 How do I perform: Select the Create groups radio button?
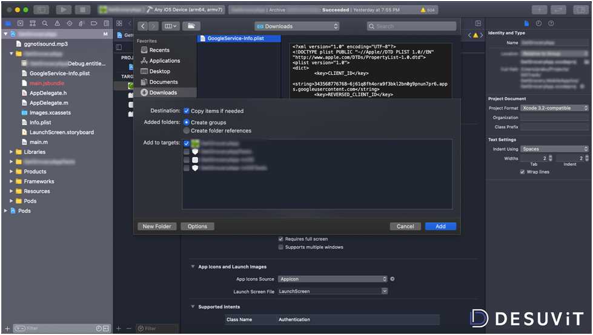click(x=186, y=122)
